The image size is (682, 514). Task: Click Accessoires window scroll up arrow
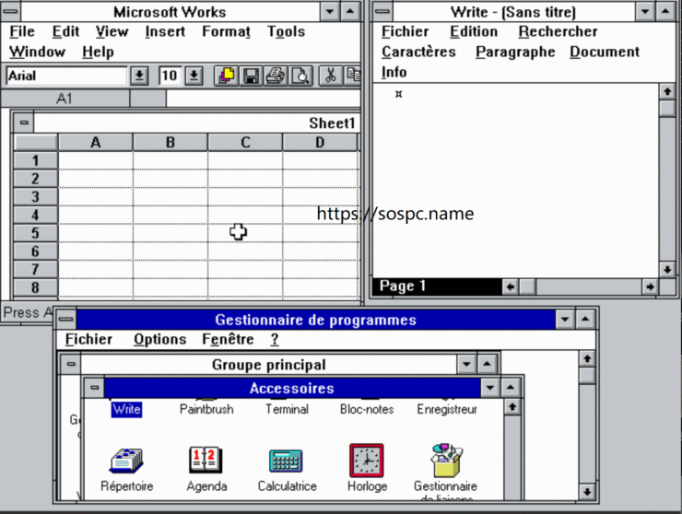tap(512, 407)
